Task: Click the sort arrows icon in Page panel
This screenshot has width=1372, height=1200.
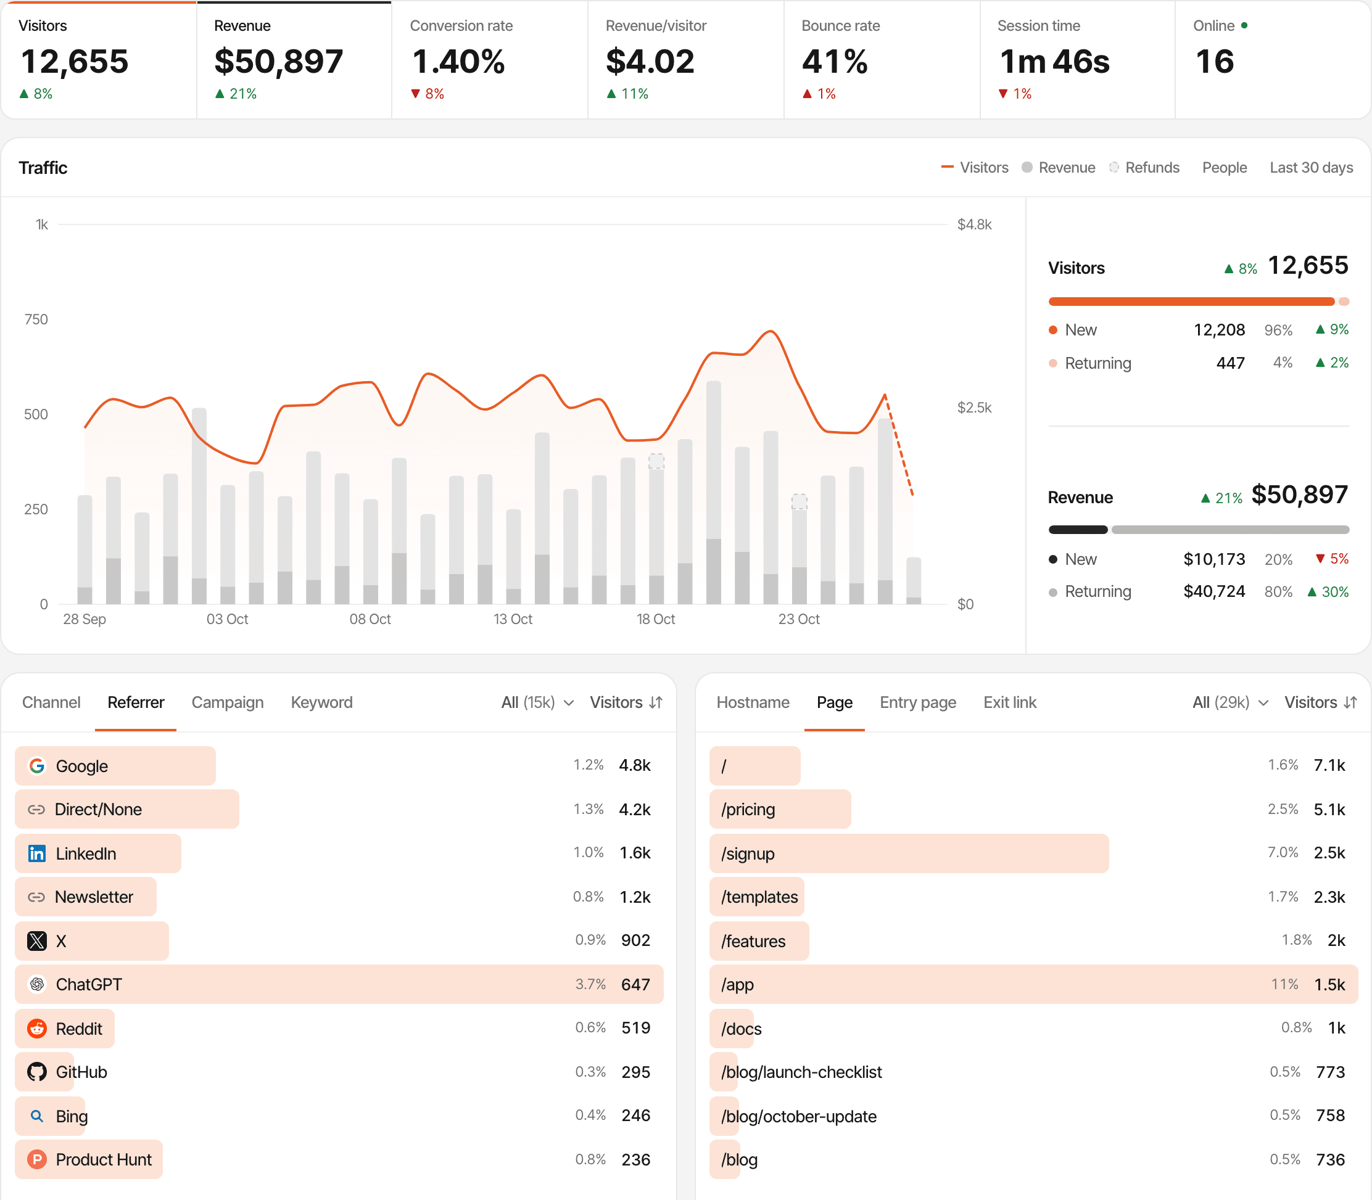Action: click(1350, 702)
